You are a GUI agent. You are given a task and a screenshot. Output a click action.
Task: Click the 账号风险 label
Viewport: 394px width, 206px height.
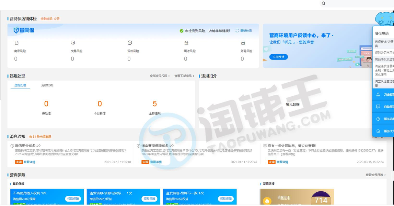(246, 51)
